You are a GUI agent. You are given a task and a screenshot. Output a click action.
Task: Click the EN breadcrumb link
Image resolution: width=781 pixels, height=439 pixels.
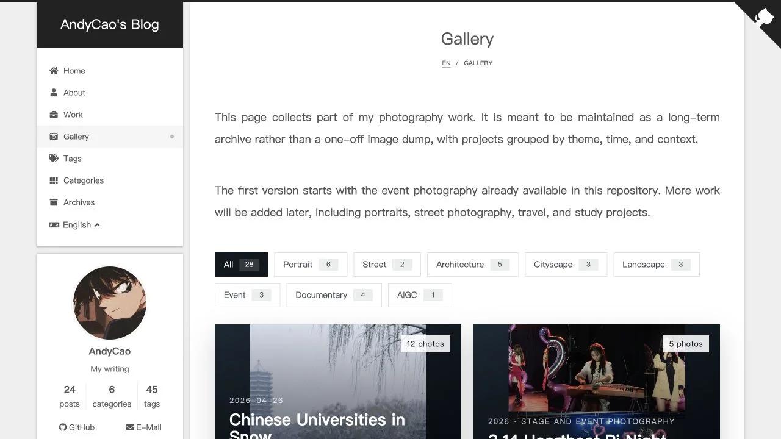pyautogui.click(x=446, y=63)
